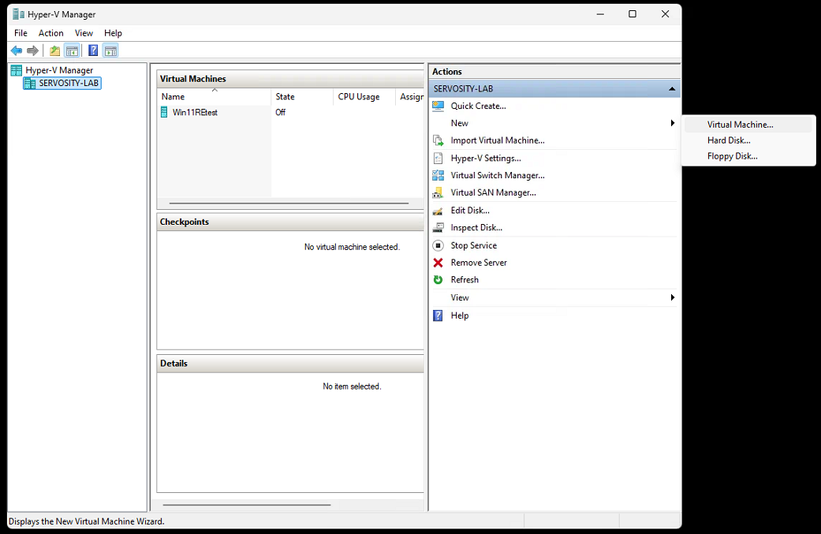Expand the New submenu arrow
This screenshot has height=534, width=821.
672,123
